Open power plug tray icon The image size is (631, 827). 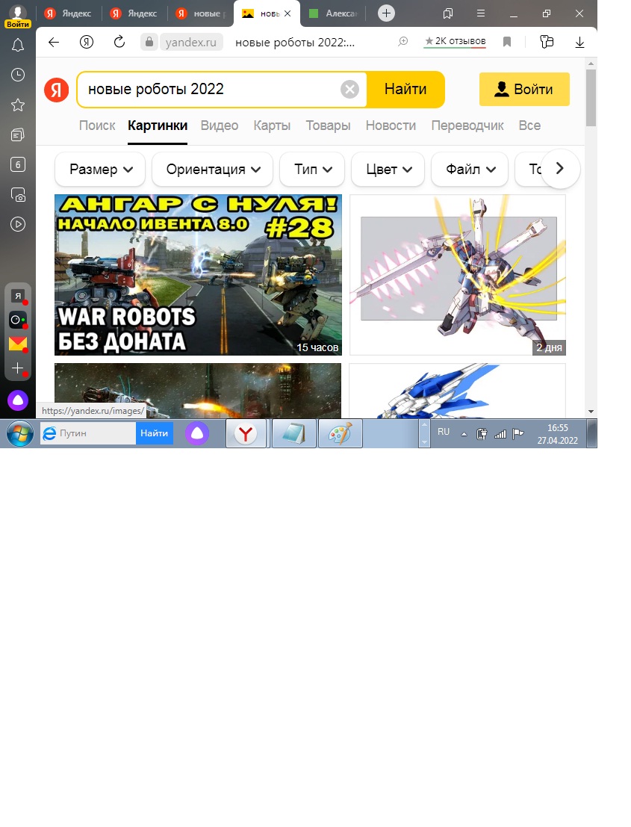pyautogui.click(x=482, y=434)
